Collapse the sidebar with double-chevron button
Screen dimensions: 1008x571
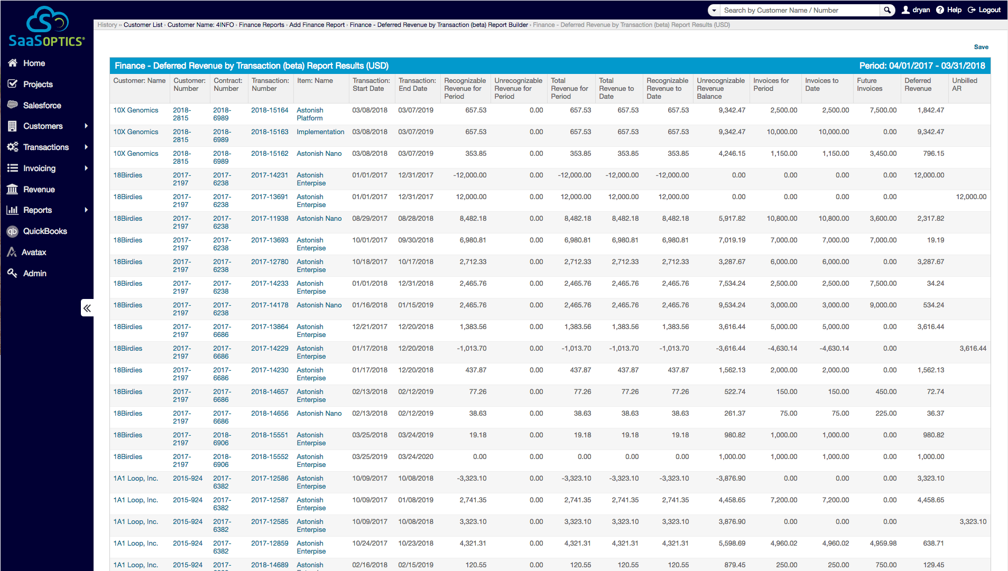87,308
